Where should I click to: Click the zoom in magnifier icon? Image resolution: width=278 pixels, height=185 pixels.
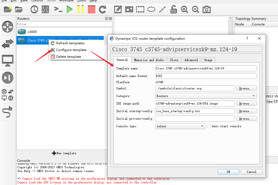[184, 9]
